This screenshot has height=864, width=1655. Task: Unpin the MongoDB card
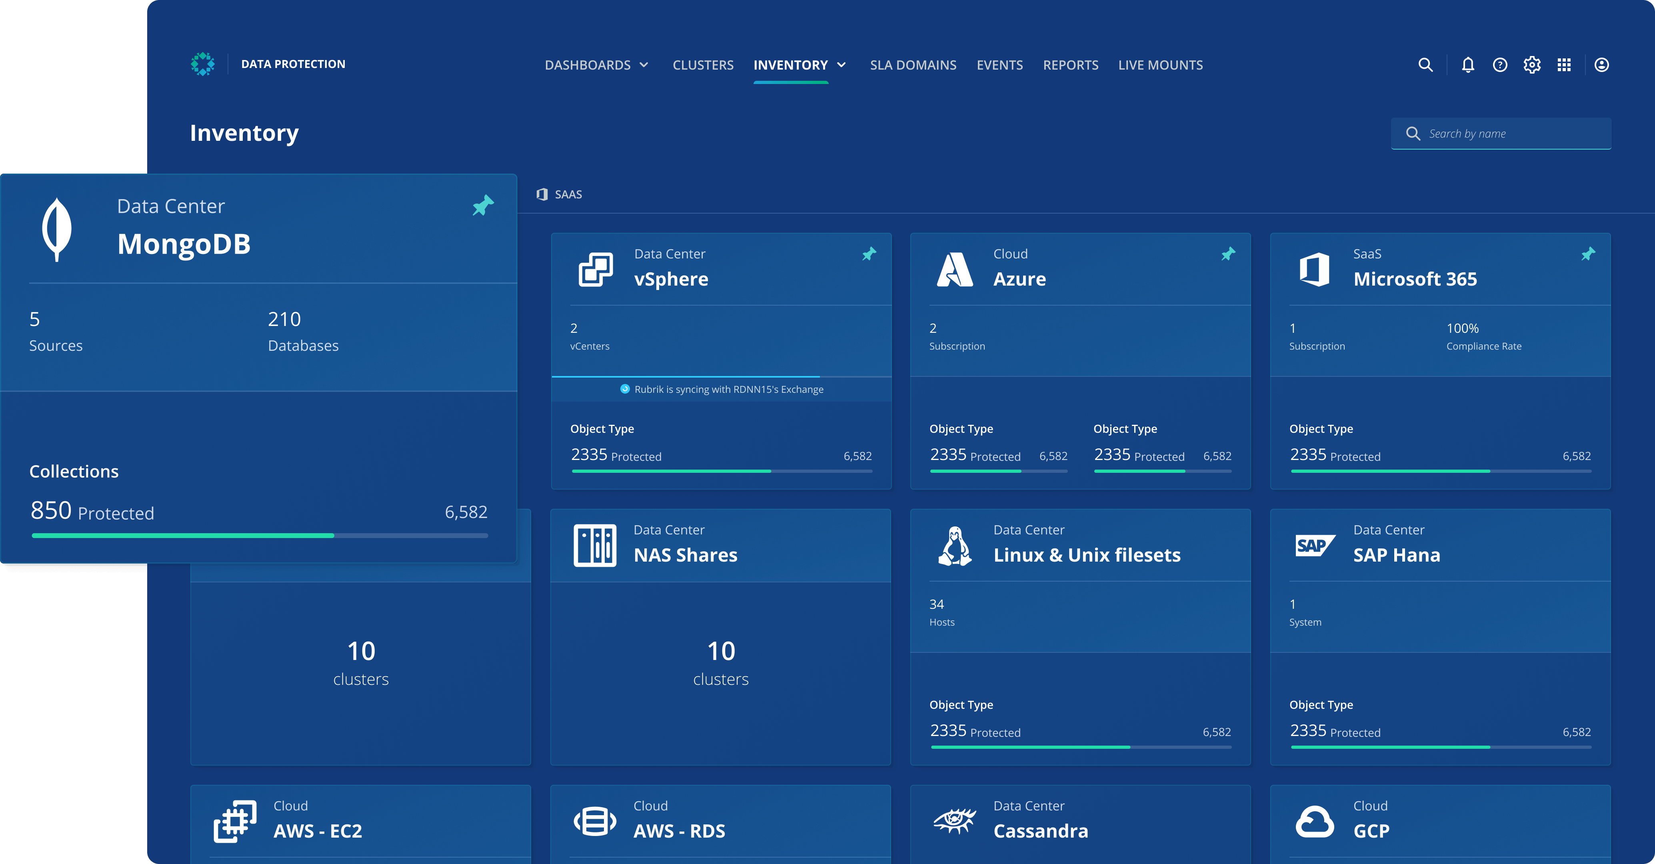point(483,205)
